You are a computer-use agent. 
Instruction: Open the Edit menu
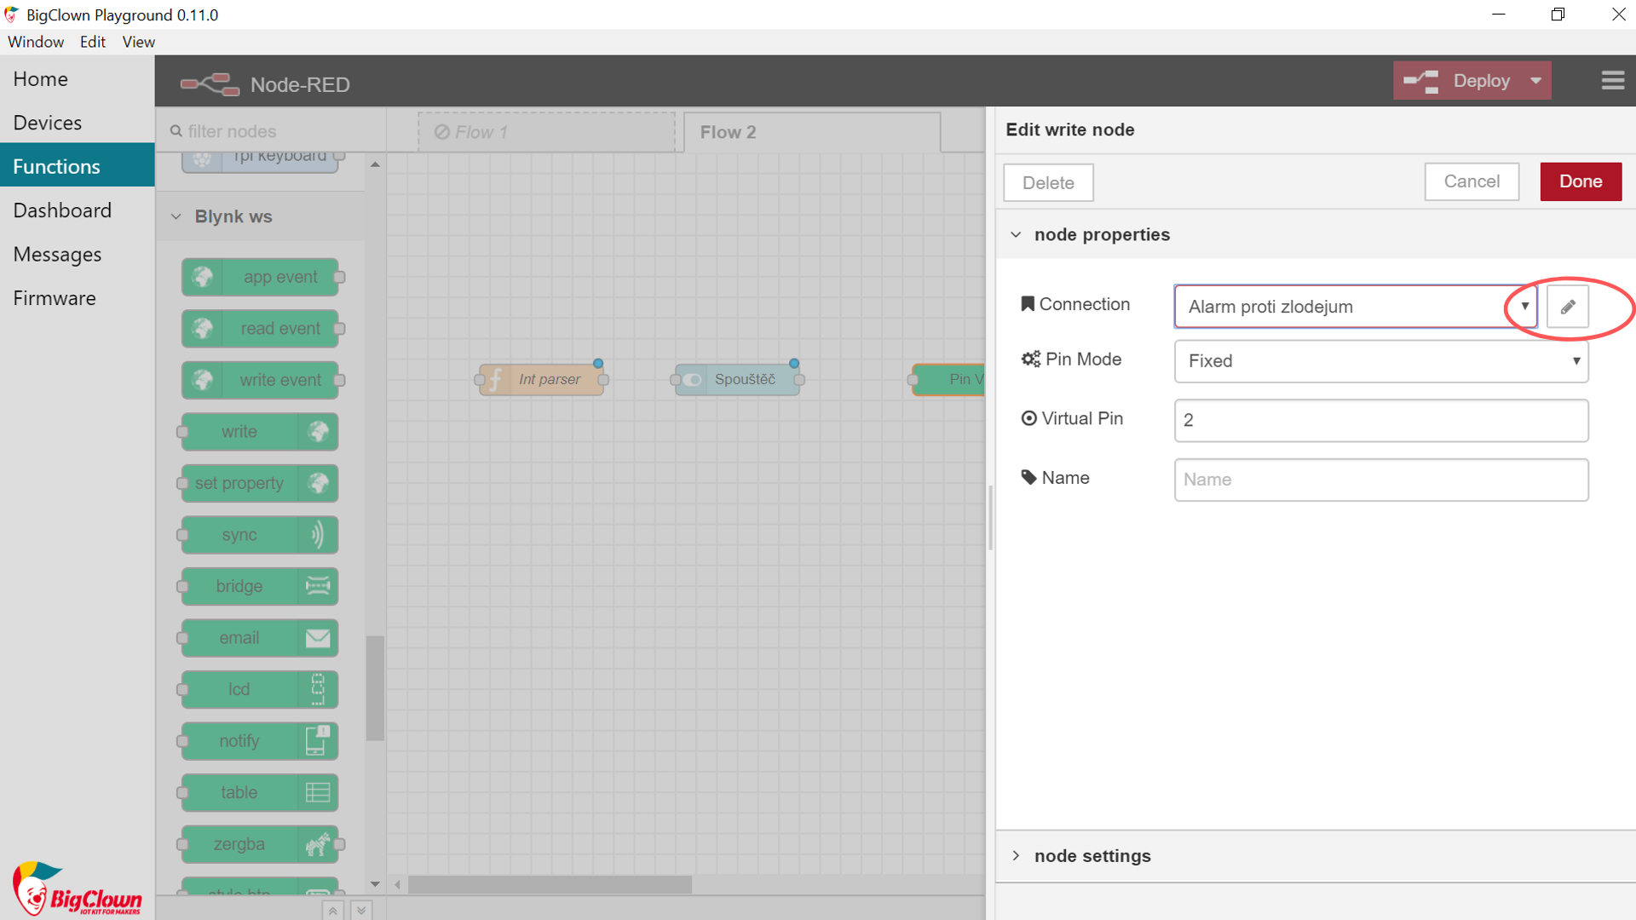click(x=92, y=42)
